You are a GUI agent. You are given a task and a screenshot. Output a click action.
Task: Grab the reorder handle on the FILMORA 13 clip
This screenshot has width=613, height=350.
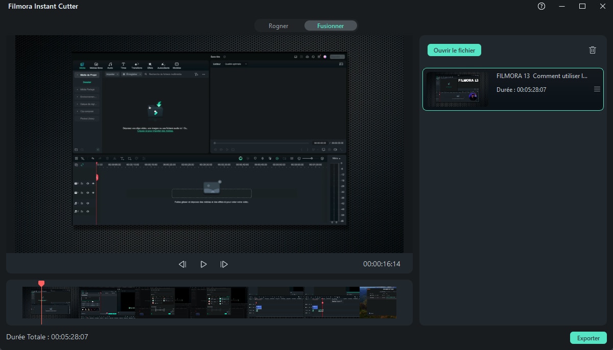597,89
